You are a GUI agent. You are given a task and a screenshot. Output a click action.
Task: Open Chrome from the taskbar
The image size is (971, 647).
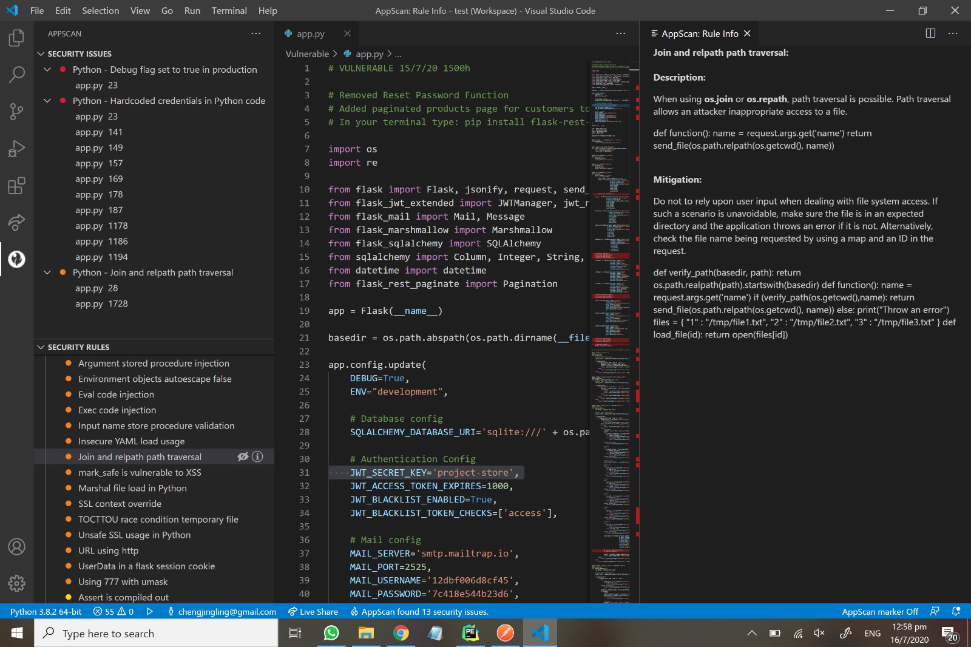[x=401, y=634]
